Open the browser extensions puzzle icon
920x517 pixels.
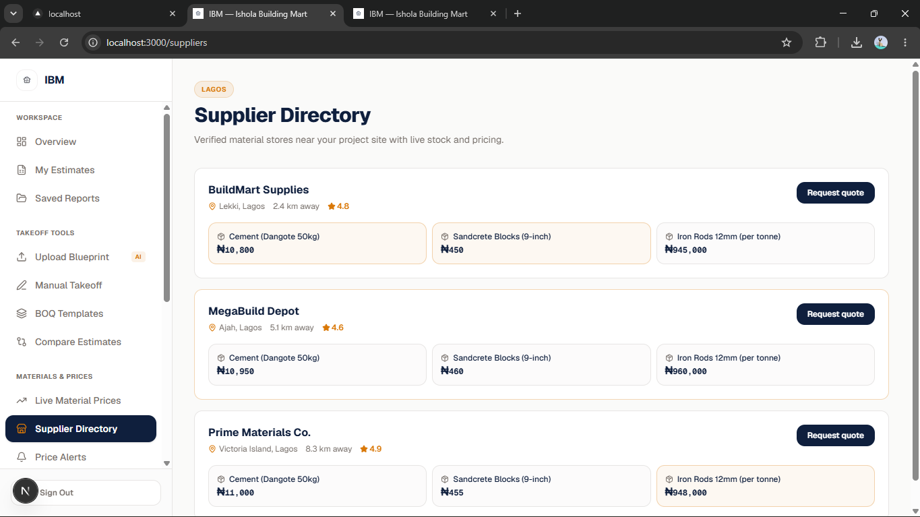click(820, 42)
